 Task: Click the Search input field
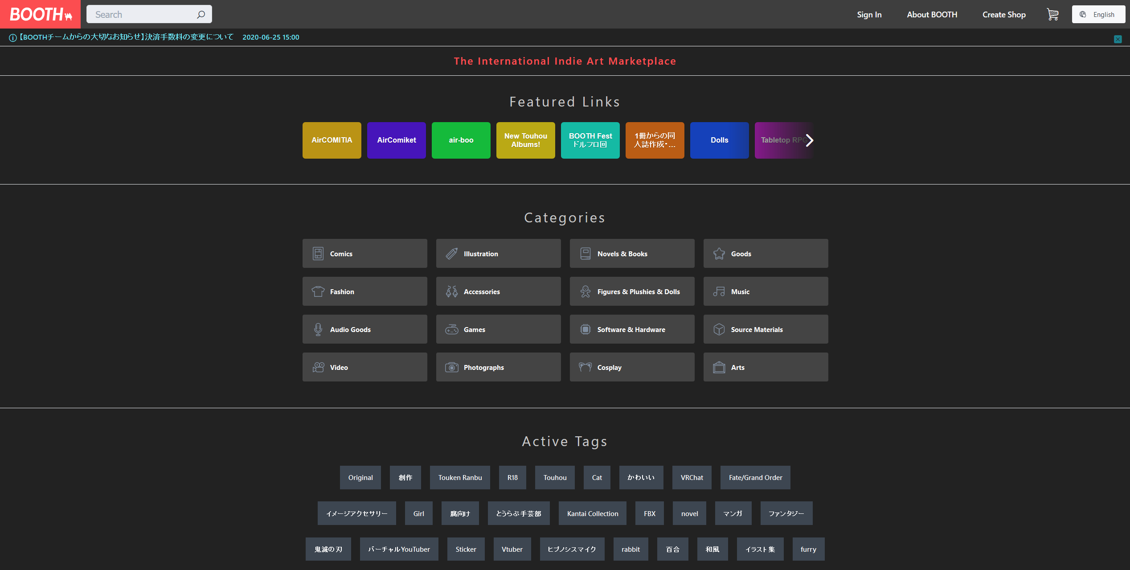point(149,14)
